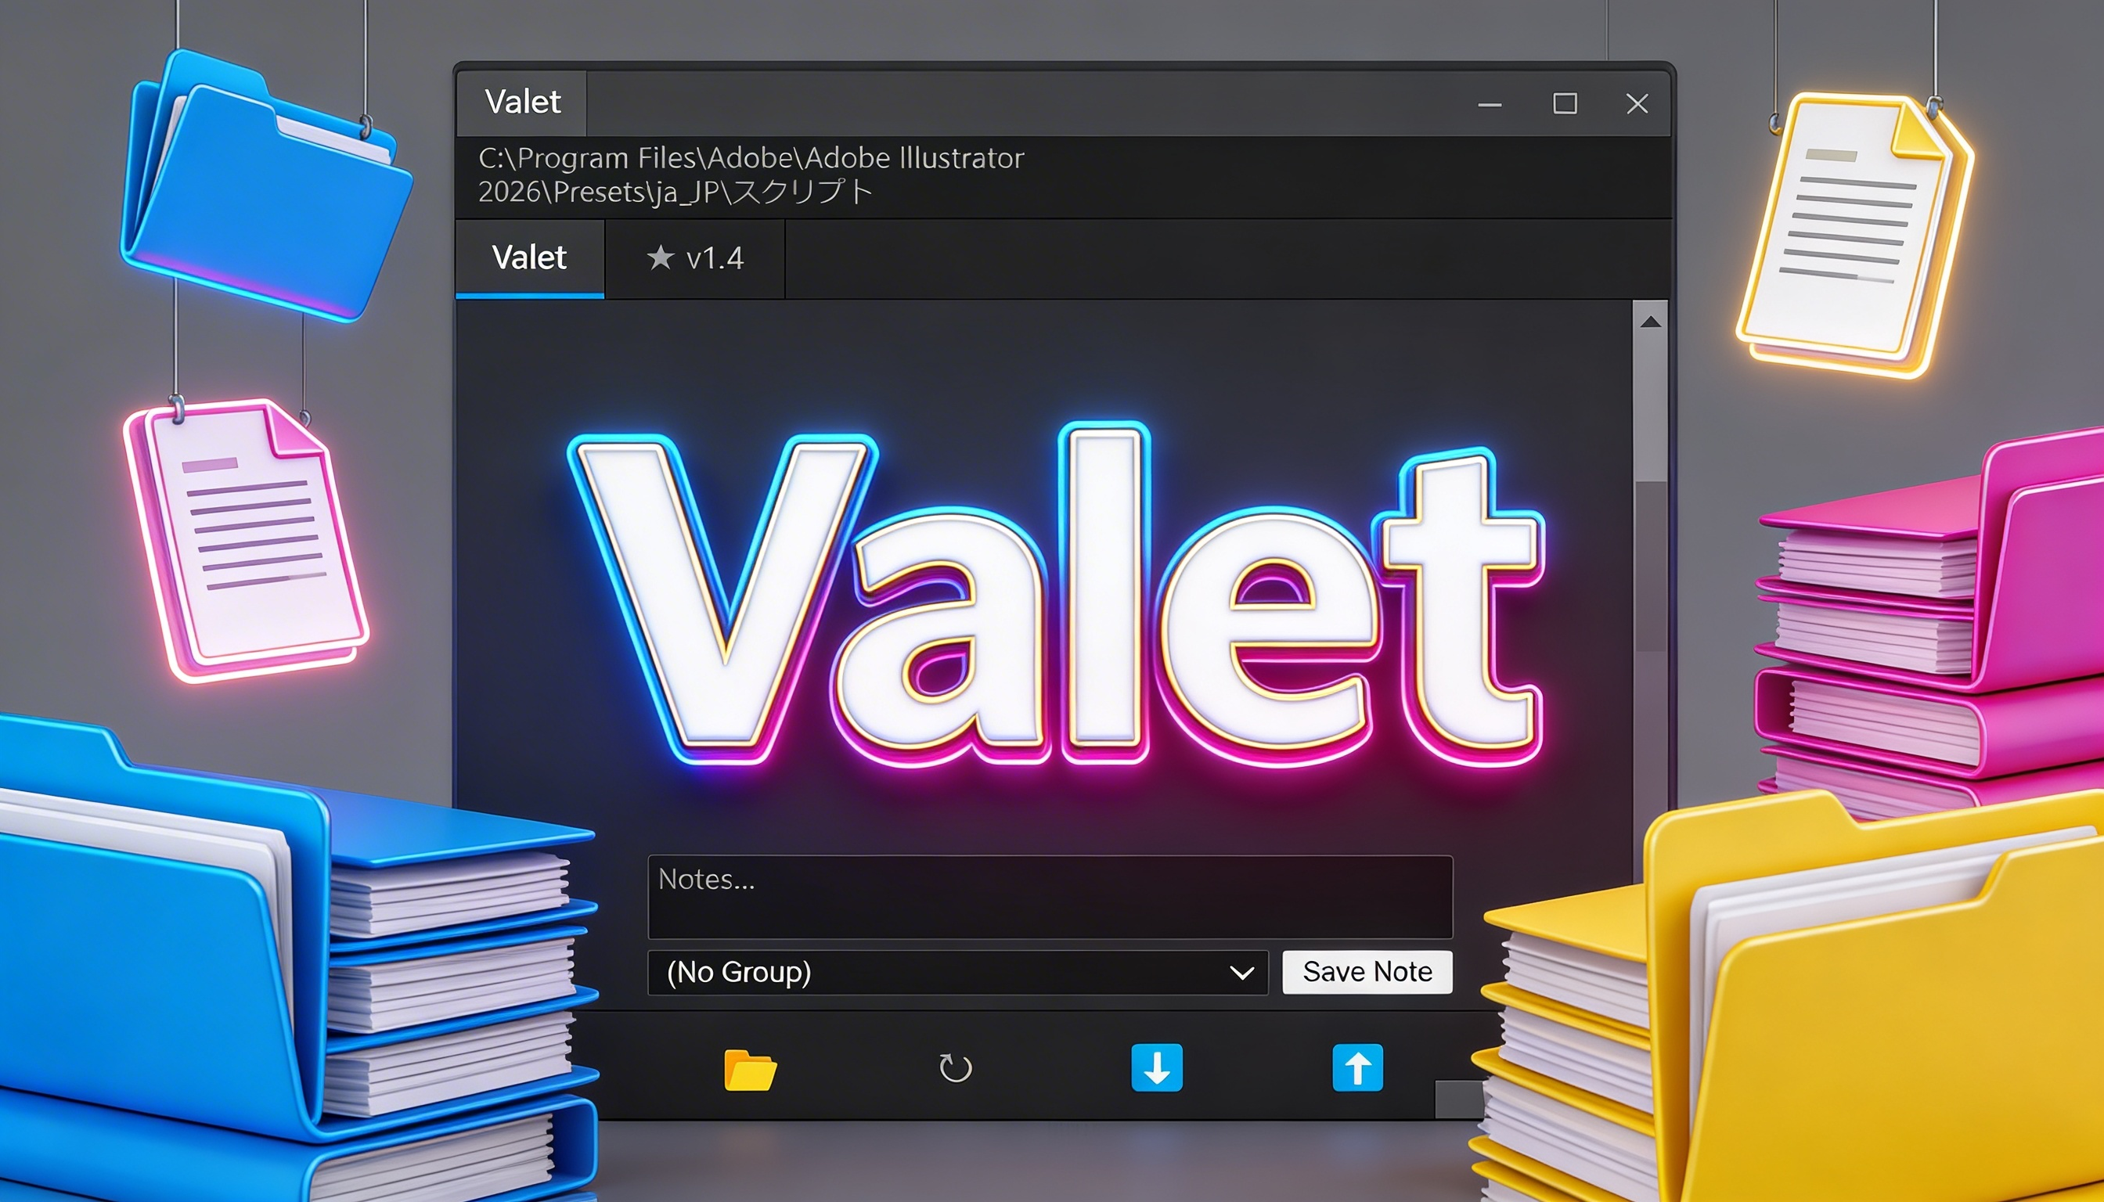Viewport: 2104px width, 1202px height.
Task: Click the scrollbar up arrow
Action: [x=1650, y=322]
